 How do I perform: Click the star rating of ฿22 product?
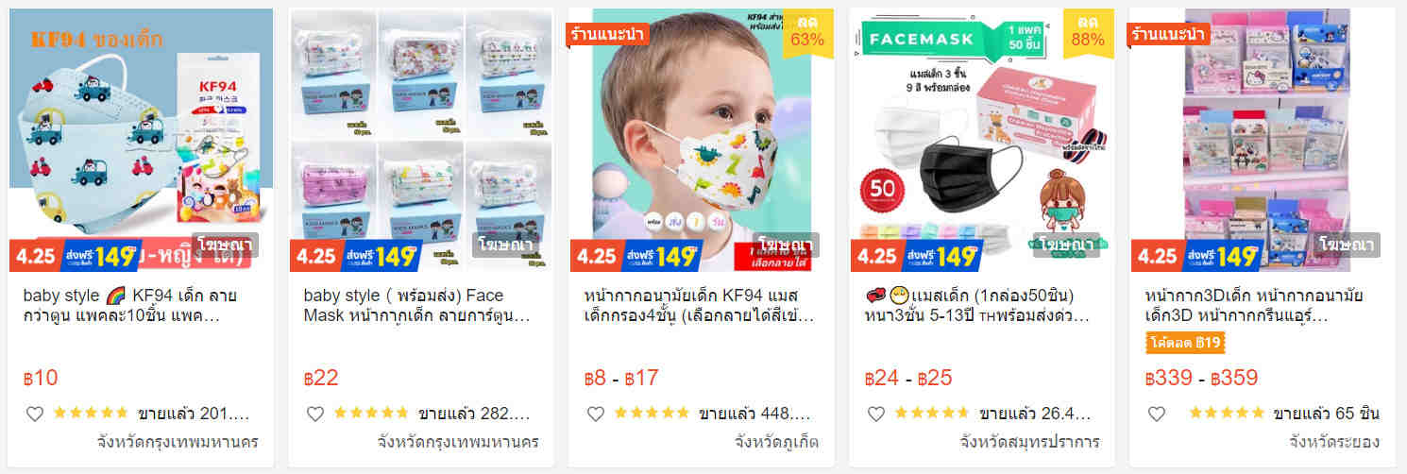pos(371,413)
